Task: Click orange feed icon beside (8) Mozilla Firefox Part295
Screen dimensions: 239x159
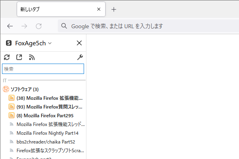Action: (12, 116)
